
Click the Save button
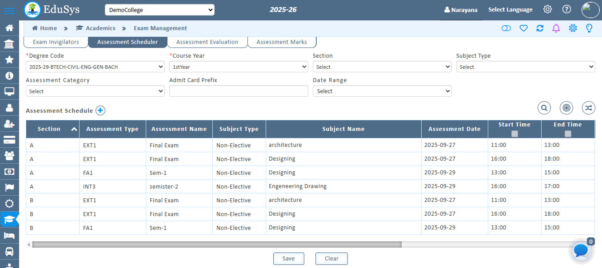[x=288, y=258]
